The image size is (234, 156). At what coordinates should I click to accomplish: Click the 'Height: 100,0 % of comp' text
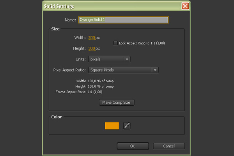pyautogui.click(x=94, y=87)
